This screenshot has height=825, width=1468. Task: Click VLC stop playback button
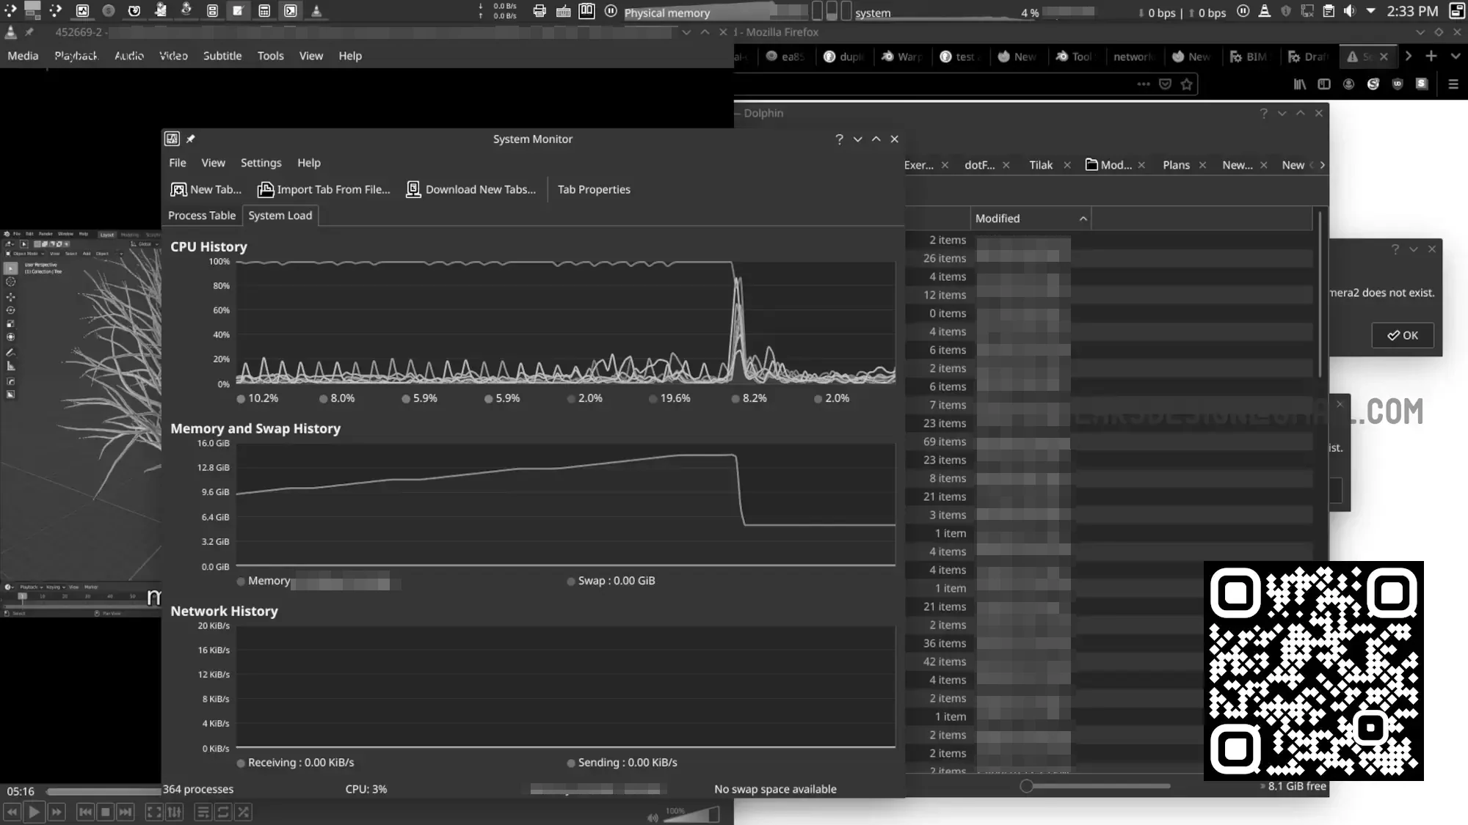[x=105, y=812]
